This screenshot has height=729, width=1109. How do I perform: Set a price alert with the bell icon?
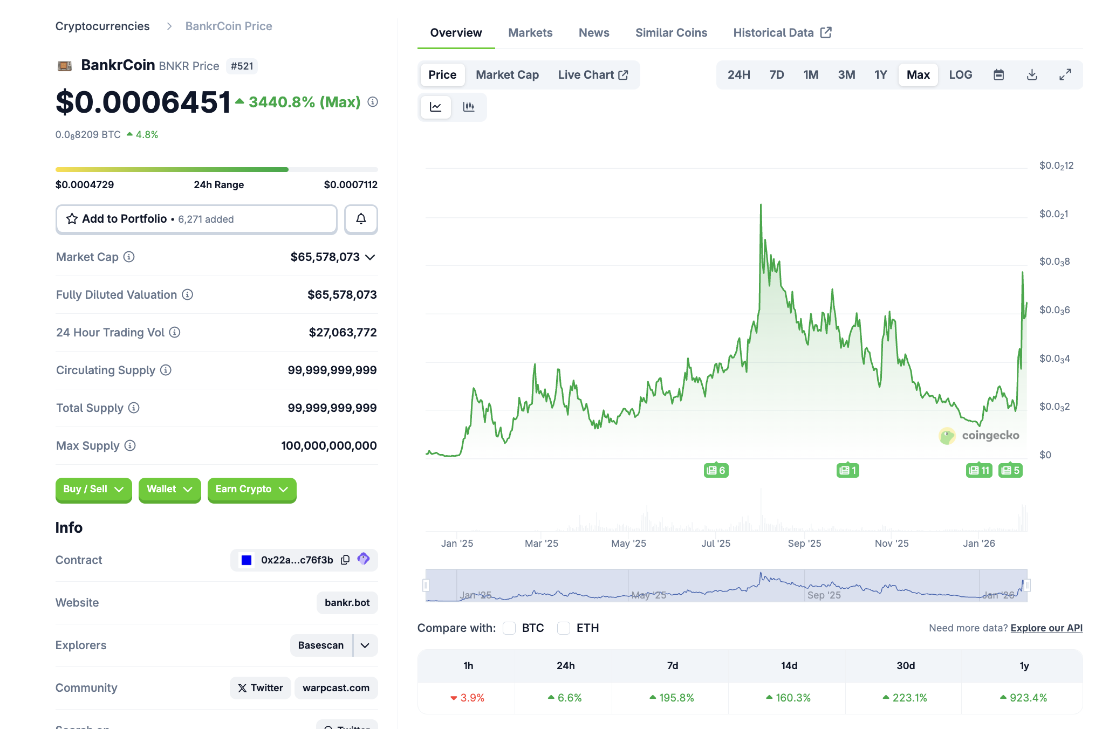[360, 219]
